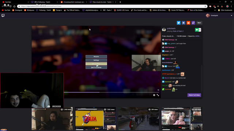The height and width of the screenshot is (131, 234).
Task: Open pokelawls channel avatar
Action: (164, 30)
